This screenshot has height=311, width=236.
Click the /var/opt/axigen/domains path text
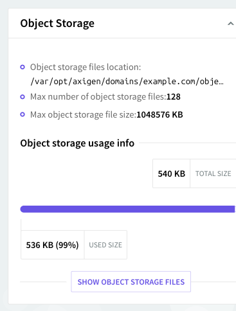coord(127,82)
